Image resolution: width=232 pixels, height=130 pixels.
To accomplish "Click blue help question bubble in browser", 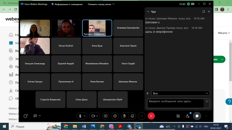I will (x=229, y=101).
